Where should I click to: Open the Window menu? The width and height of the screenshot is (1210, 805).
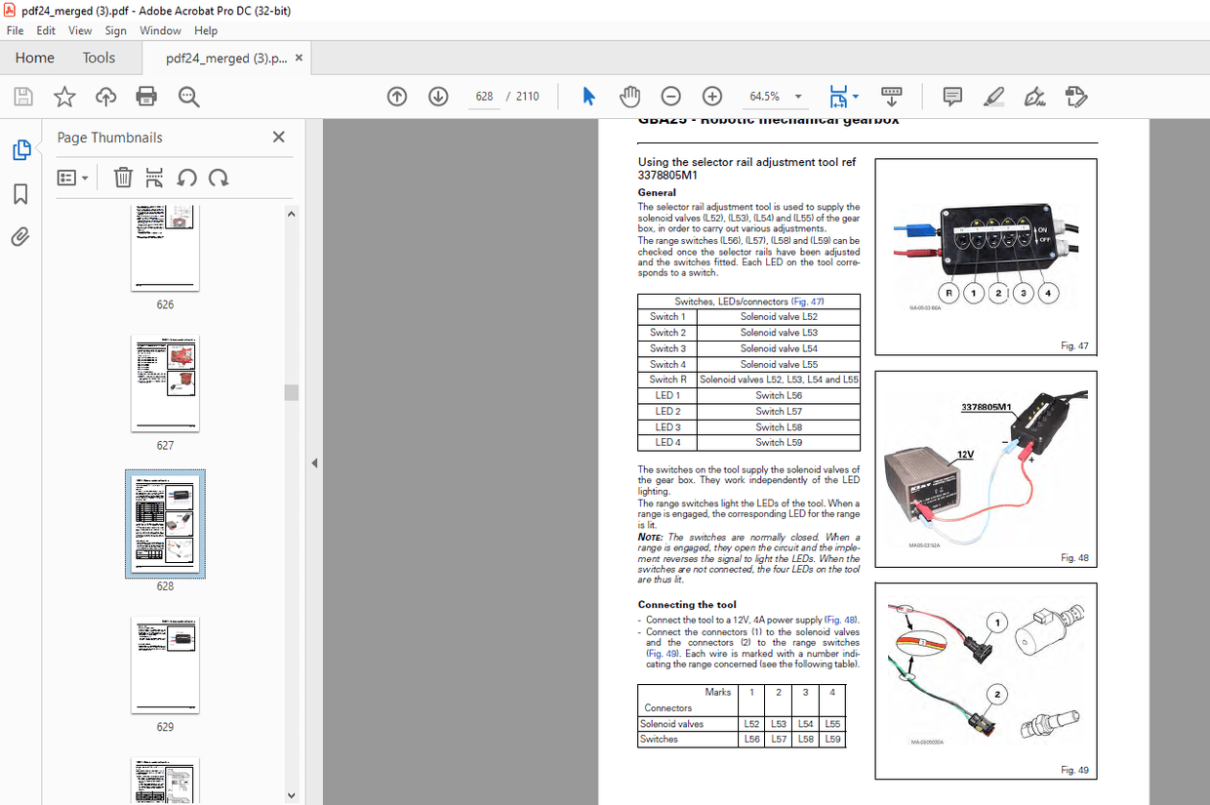[x=160, y=30]
